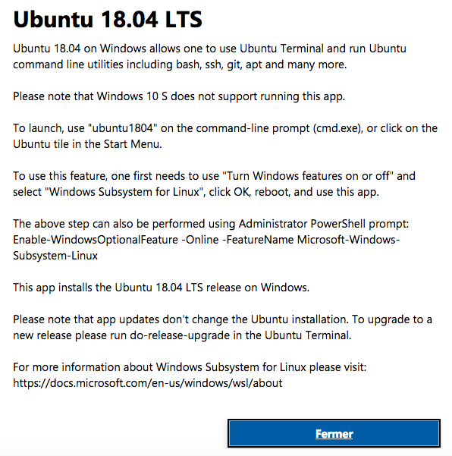This screenshot has height=456, width=452.
Task: Click the "ubuntu1804" launch command text
Action: 123,128
